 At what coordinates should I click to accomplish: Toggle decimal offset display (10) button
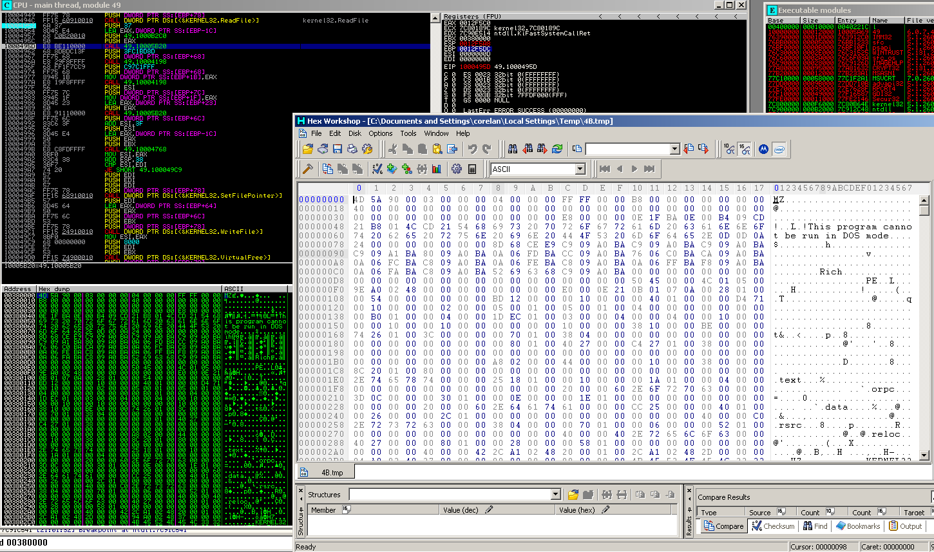[729, 149]
